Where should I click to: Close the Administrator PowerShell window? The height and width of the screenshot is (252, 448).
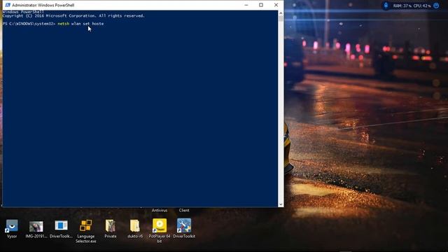(276, 5)
